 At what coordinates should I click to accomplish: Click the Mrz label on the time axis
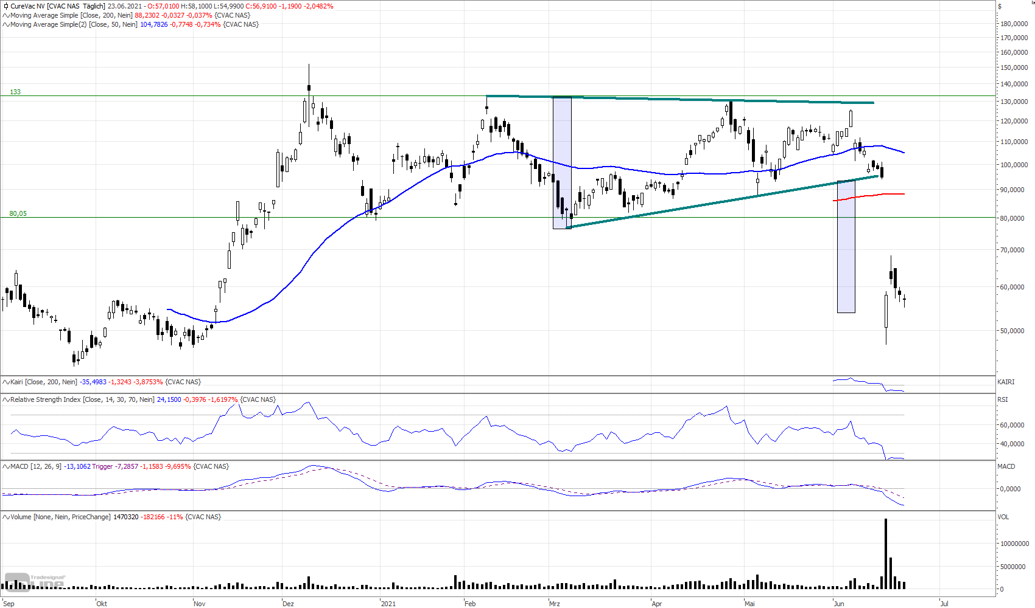555,604
